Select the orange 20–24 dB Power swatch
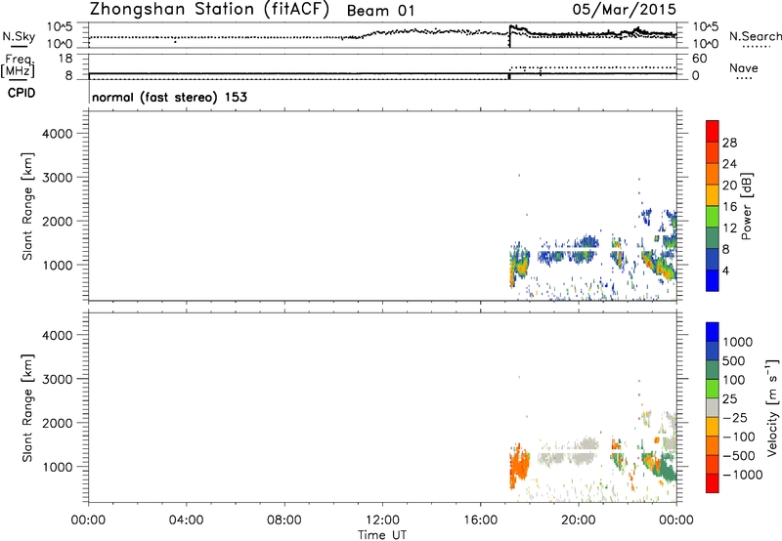782x541 pixels. click(713, 174)
